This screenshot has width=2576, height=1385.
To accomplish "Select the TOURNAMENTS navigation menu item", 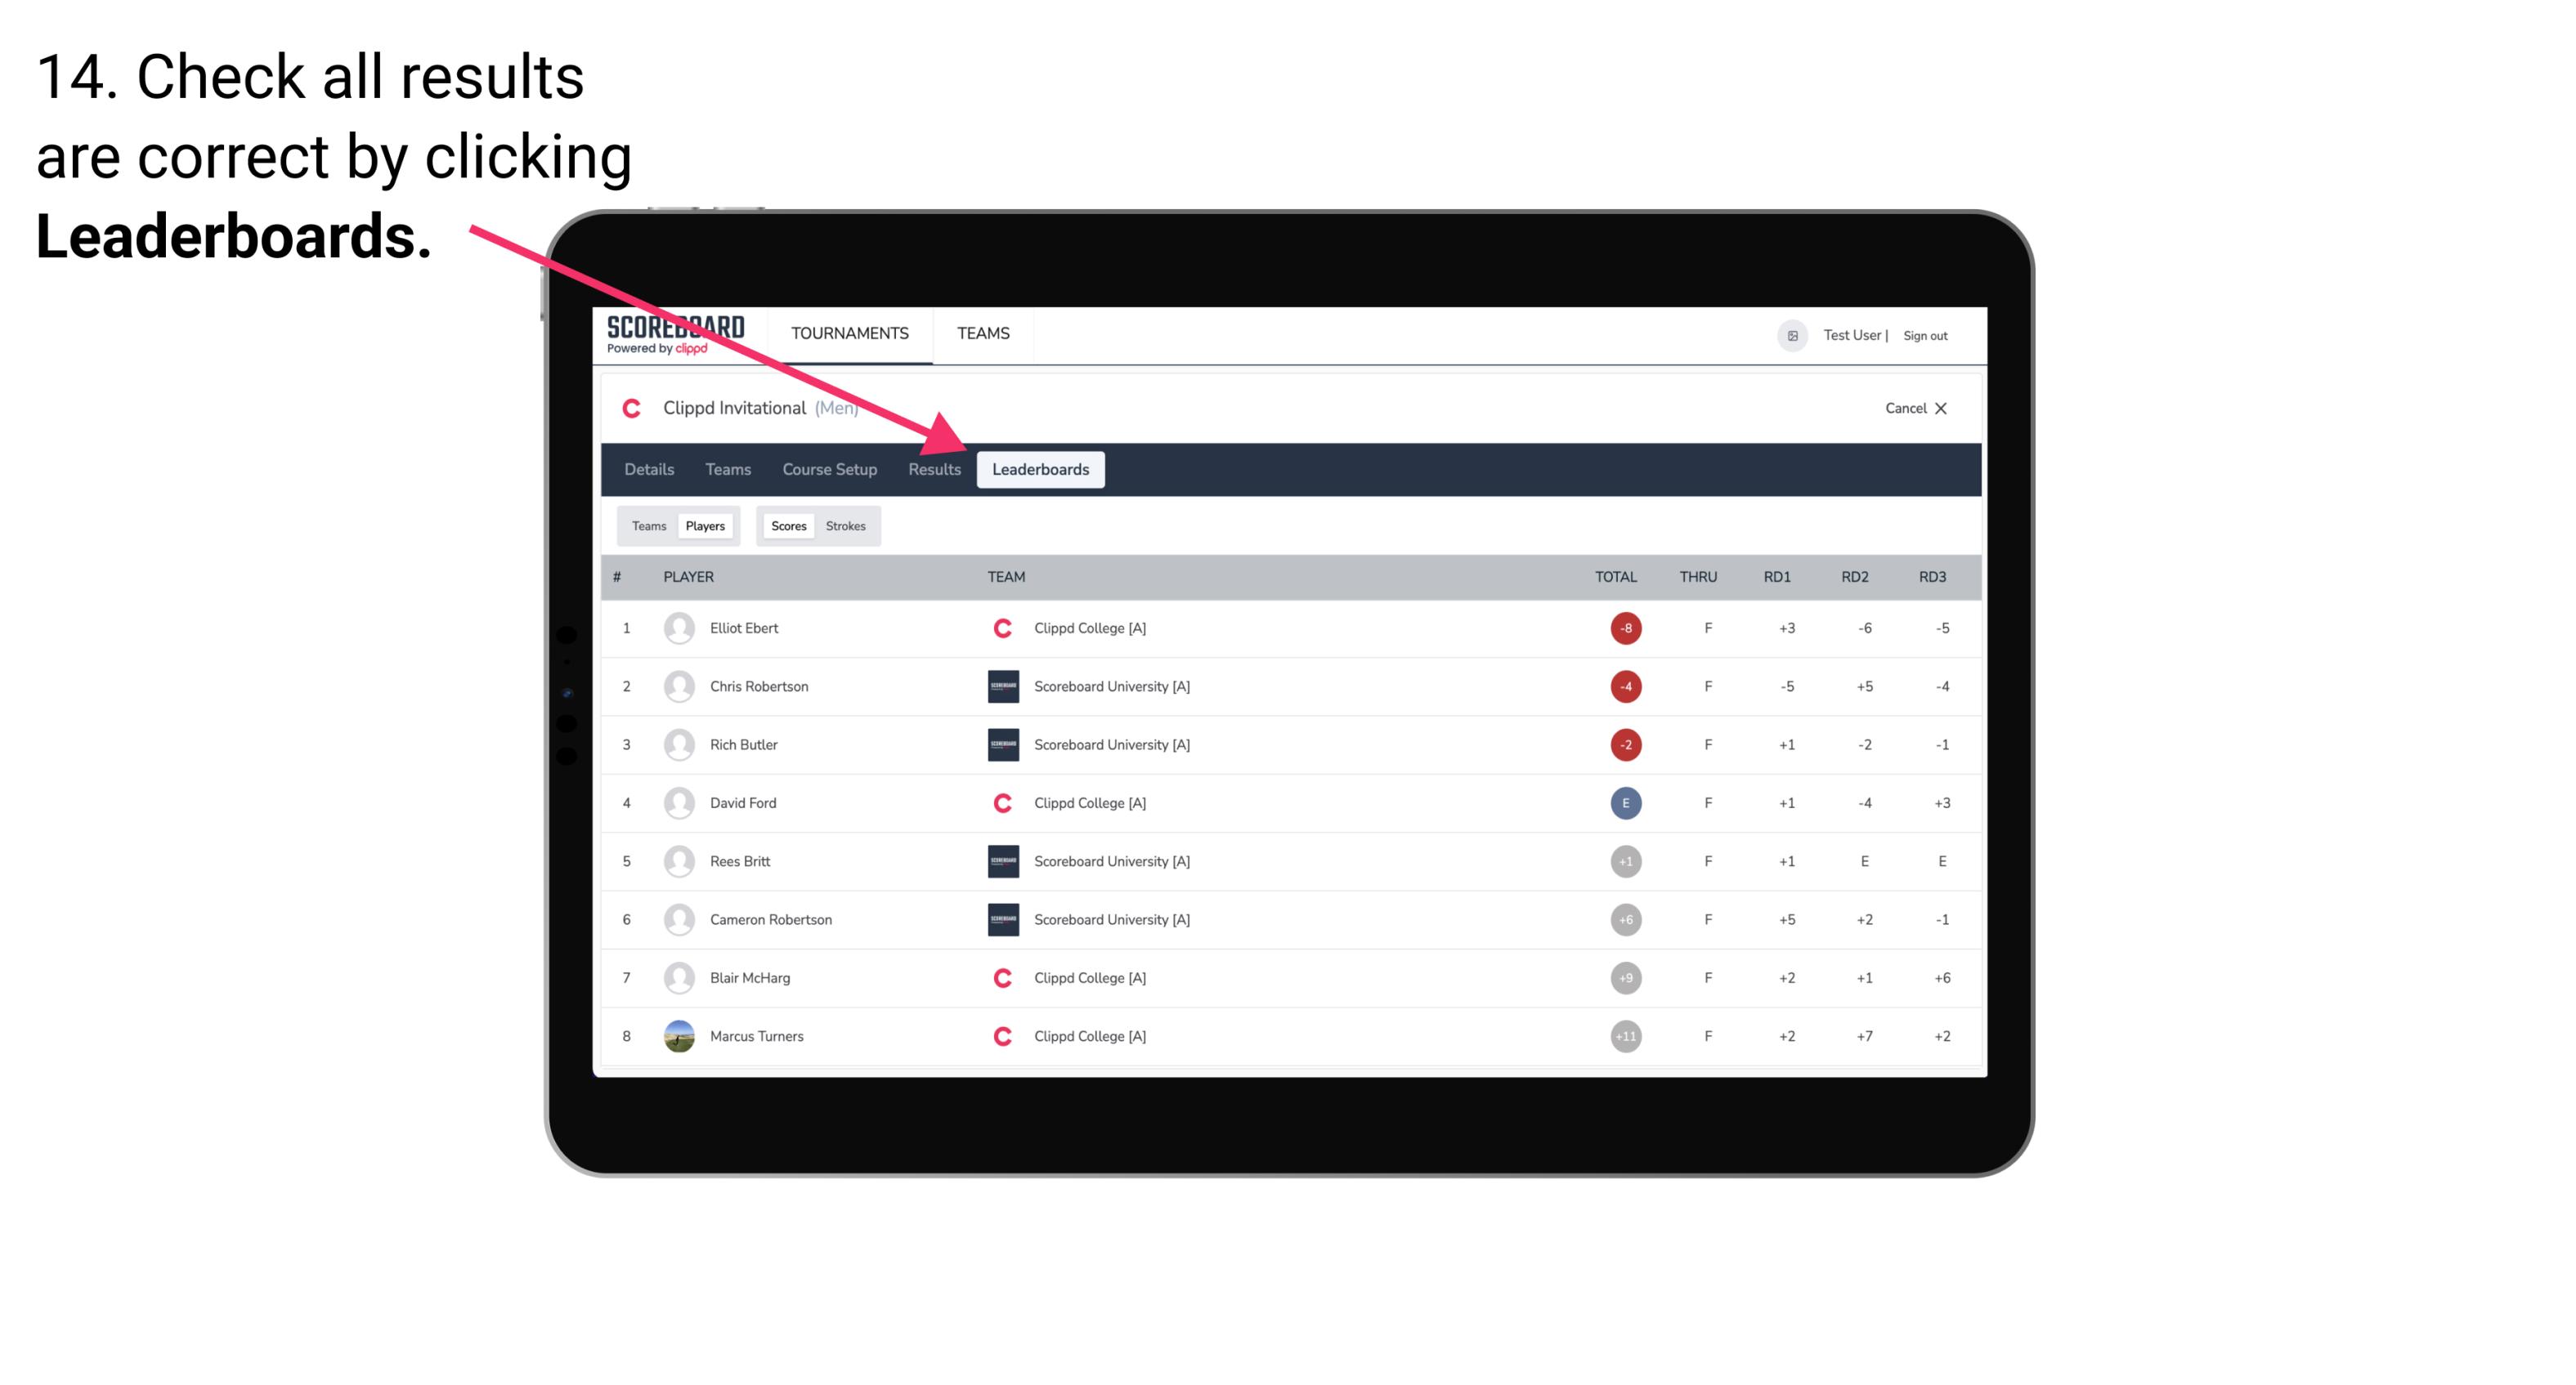I will pyautogui.click(x=851, y=333).
